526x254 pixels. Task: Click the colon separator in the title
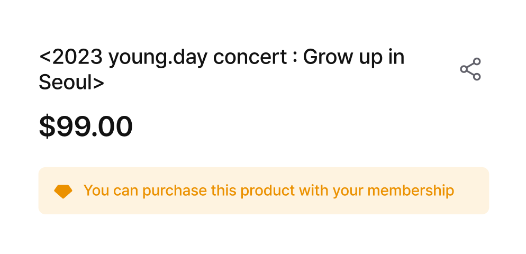click(x=295, y=58)
